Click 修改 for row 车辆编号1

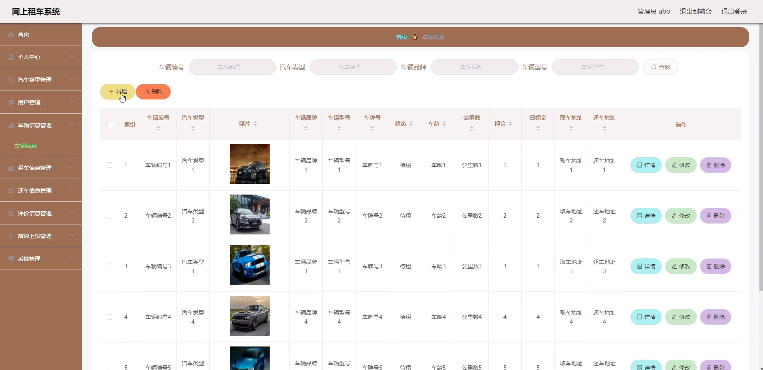coord(681,165)
